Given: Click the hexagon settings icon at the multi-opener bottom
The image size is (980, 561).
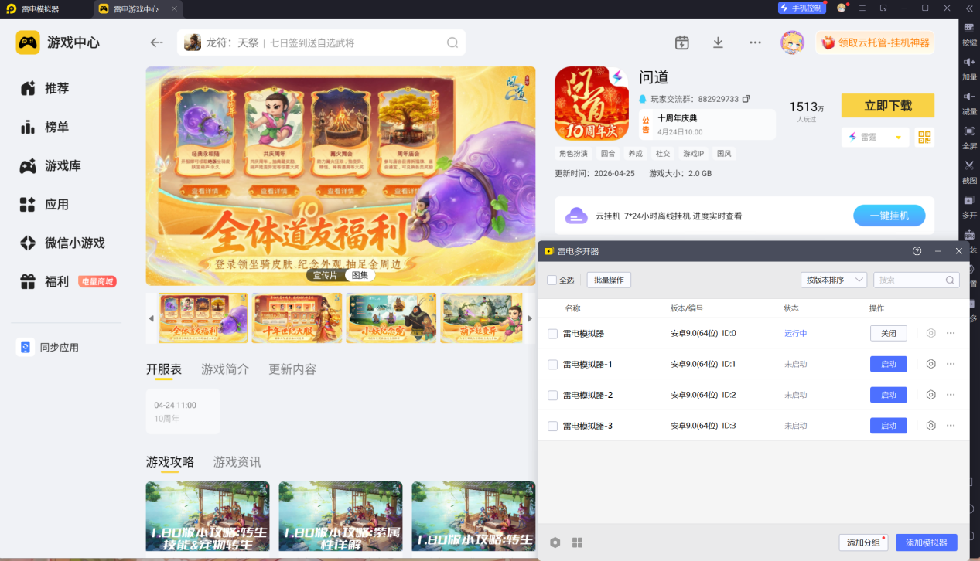Looking at the screenshot, I should 555,542.
